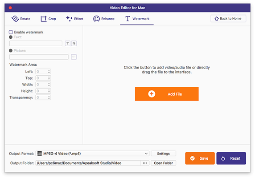This screenshot has height=178, width=255.
Task: Click the Settings button
Action: (x=163, y=154)
